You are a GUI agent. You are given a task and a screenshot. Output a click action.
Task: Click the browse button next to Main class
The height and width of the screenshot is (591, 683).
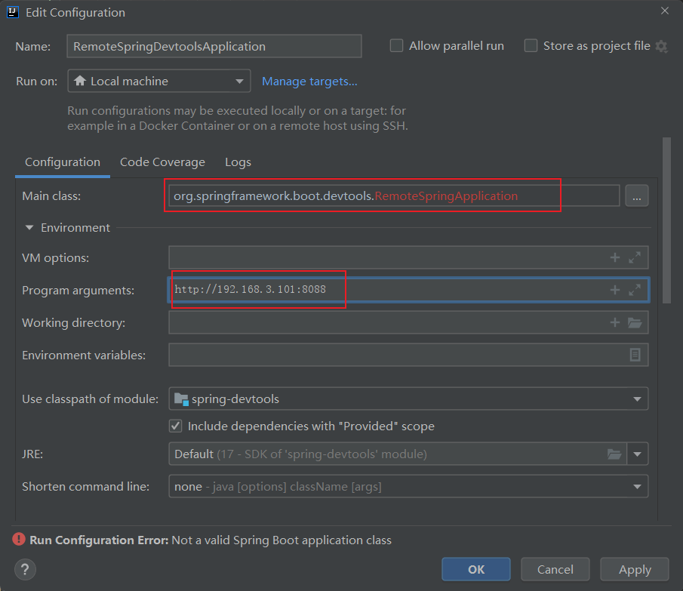tap(636, 196)
